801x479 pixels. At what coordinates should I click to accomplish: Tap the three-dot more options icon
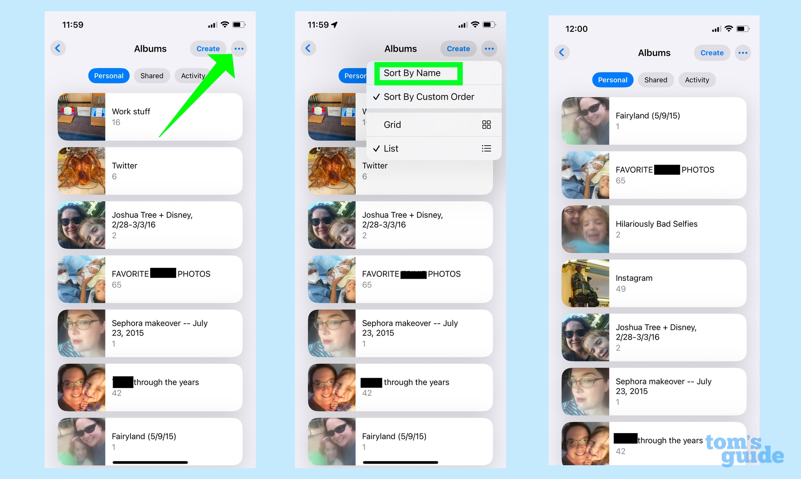pos(239,48)
